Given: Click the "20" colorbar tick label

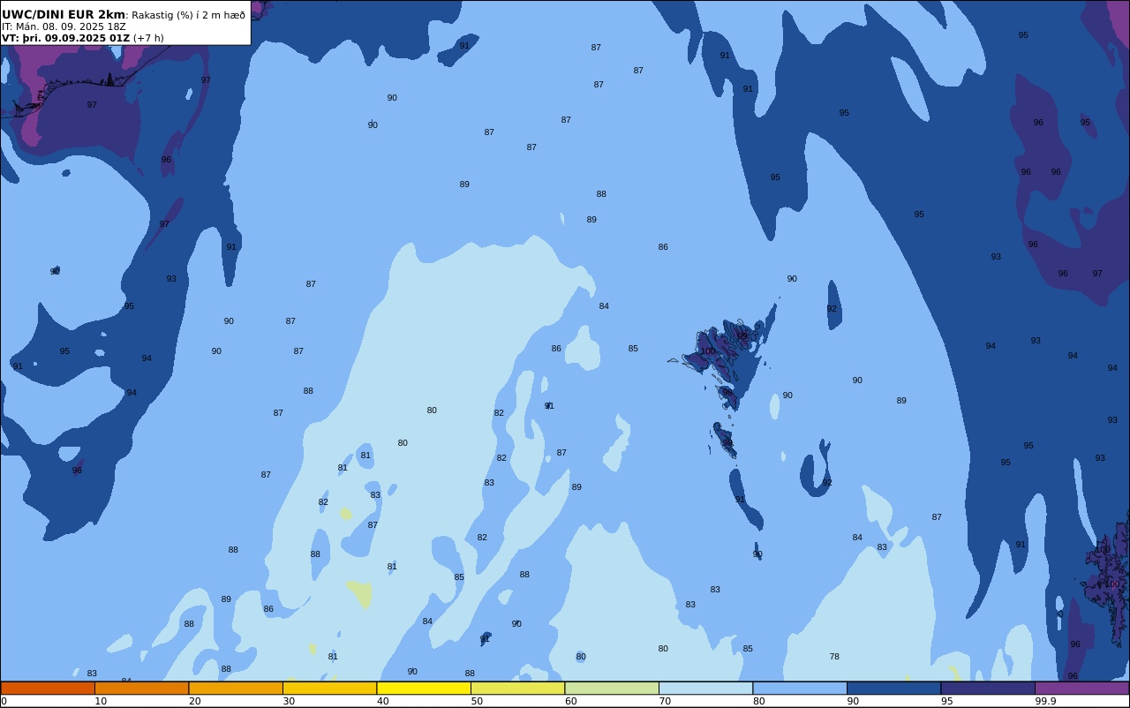Looking at the screenshot, I should click(194, 701).
